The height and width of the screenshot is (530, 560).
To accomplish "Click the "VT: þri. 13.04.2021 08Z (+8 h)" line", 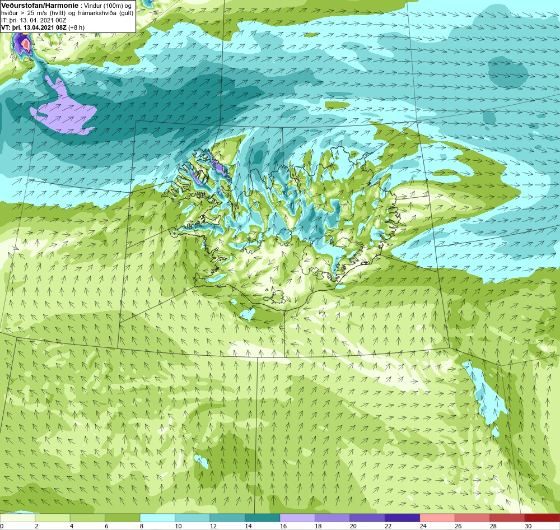I will [x=43, y=27].
